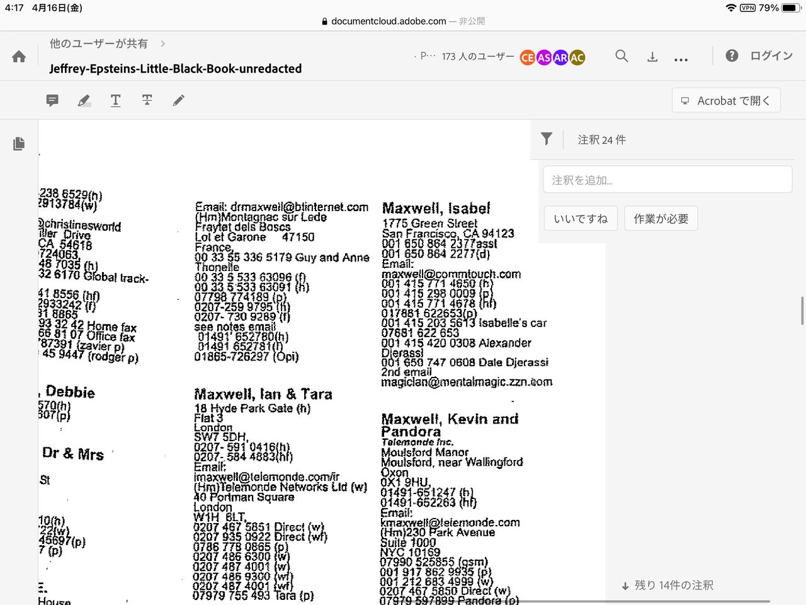
Task: View the CE user avatar
Action: coord(528,58)
